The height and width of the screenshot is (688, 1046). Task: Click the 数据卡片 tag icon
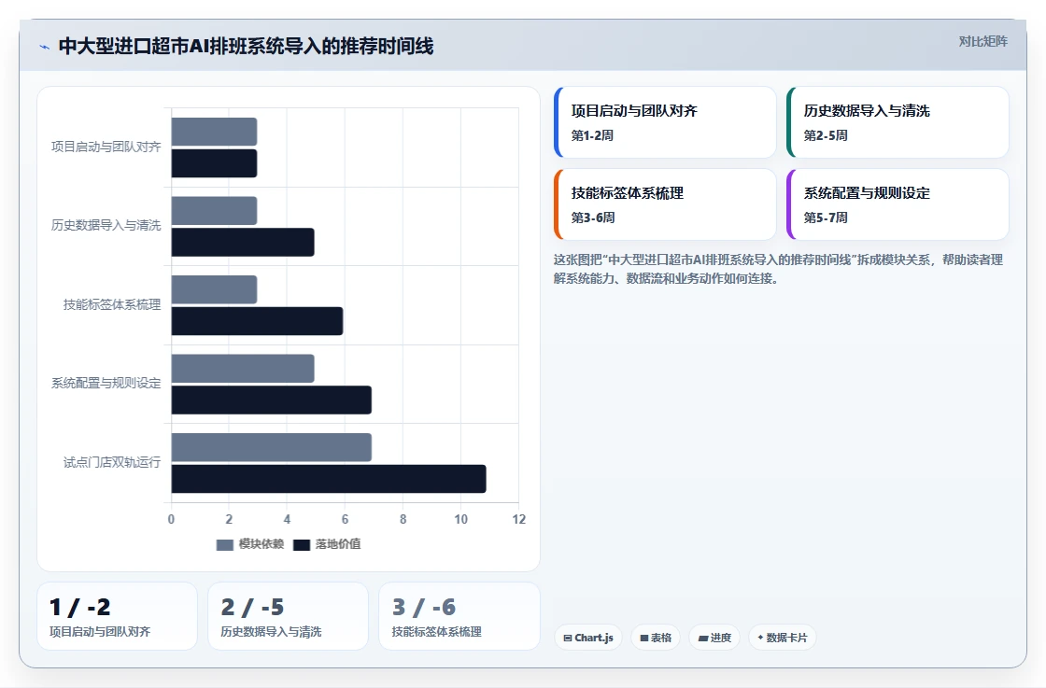(x=760, y=638)
